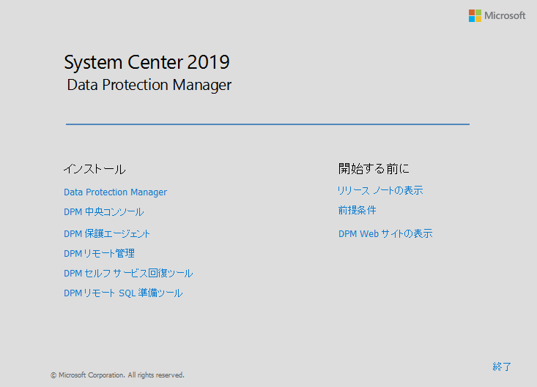Start the Data Protection Manager install link
This screenshot has height=387, width=537.
116,192
